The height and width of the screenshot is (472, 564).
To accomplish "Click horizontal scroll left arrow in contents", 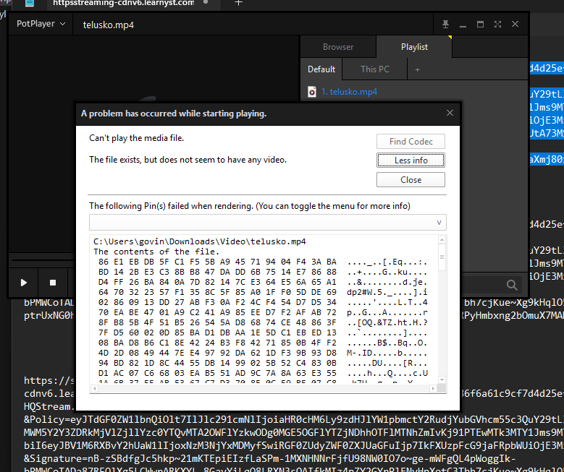I will [x=95, y=388].
